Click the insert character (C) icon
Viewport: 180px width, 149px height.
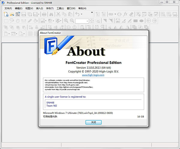(97, 14)
